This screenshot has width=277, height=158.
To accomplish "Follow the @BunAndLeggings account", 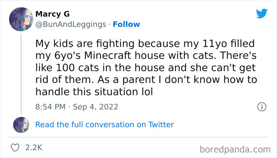I will [126, 24].
